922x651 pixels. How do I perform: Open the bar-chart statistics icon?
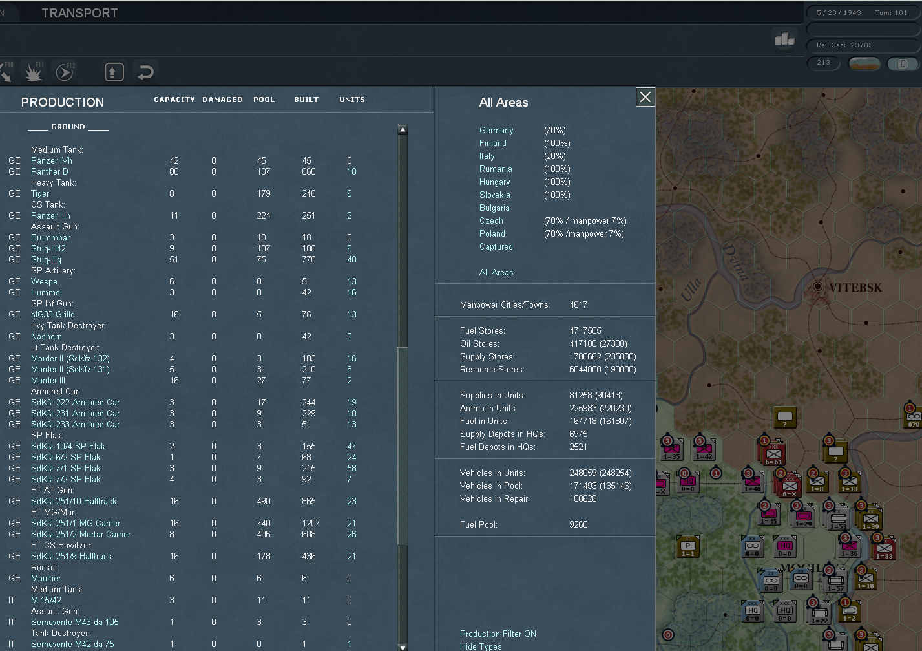[785, 39]
